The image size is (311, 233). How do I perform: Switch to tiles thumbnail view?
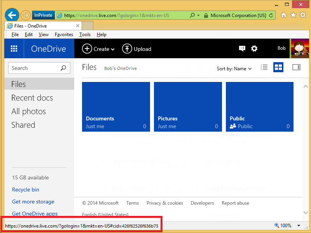tap(278, 68)
